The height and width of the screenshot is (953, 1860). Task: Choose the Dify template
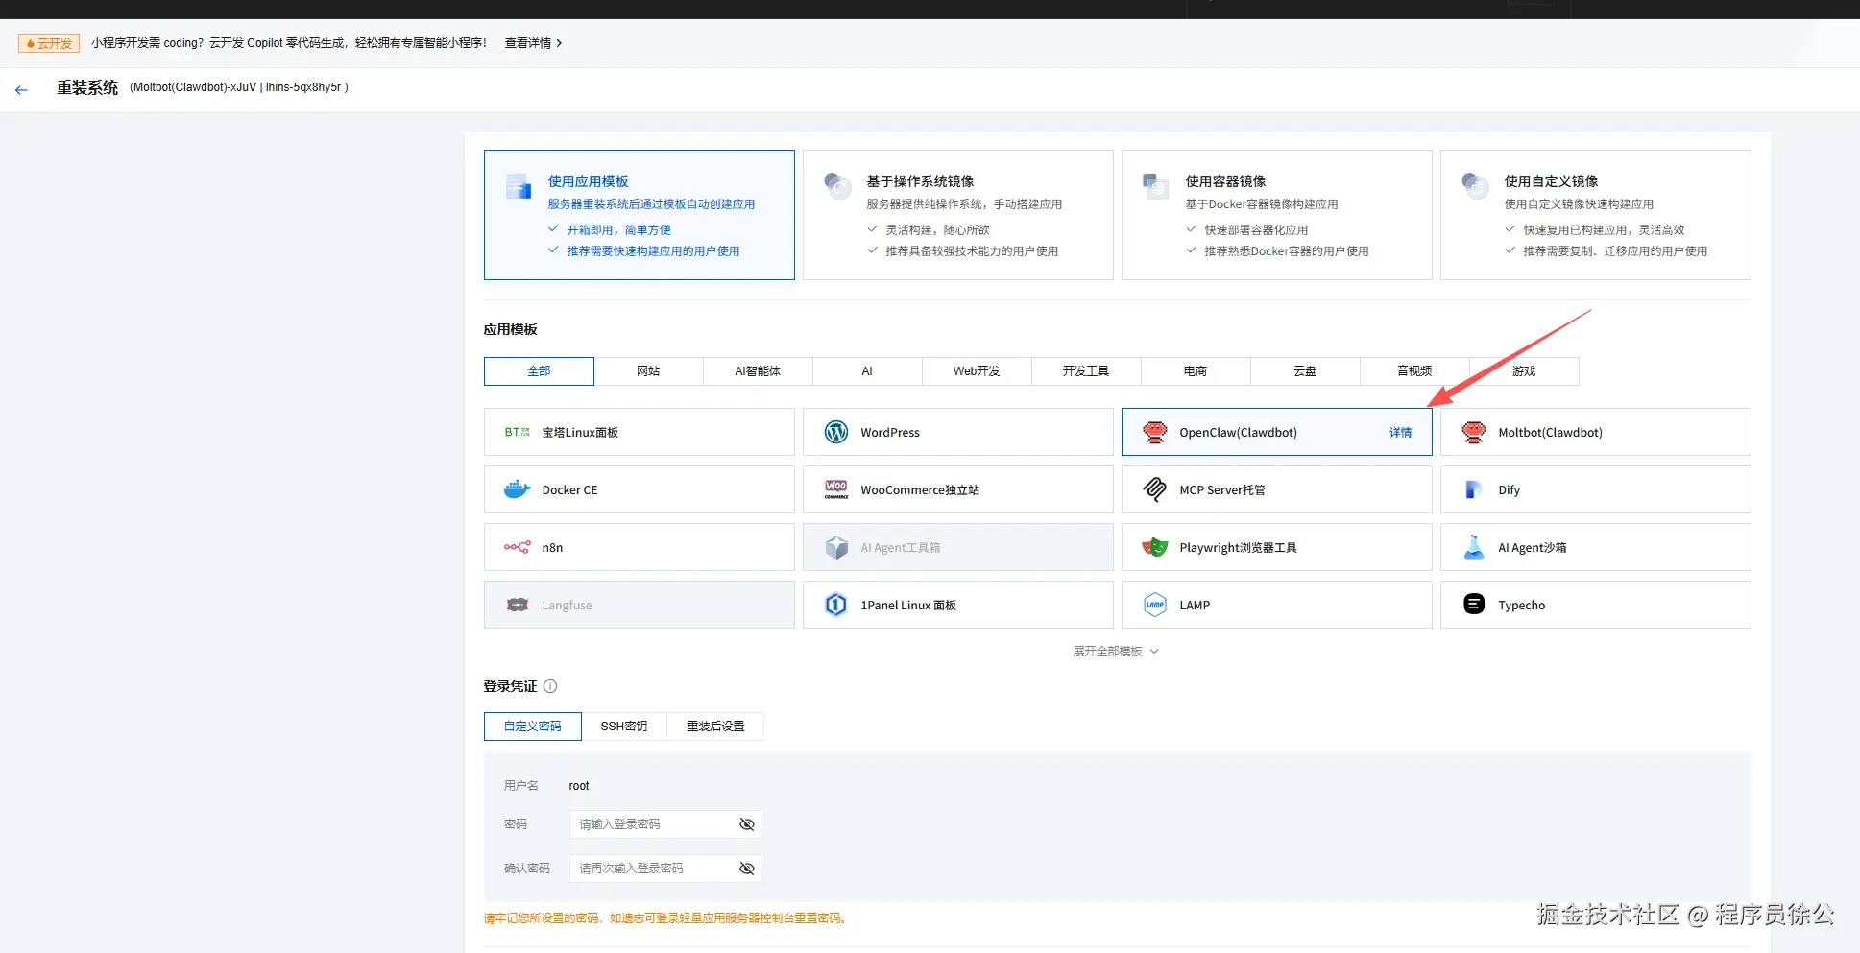click(x=1596, y=489)
